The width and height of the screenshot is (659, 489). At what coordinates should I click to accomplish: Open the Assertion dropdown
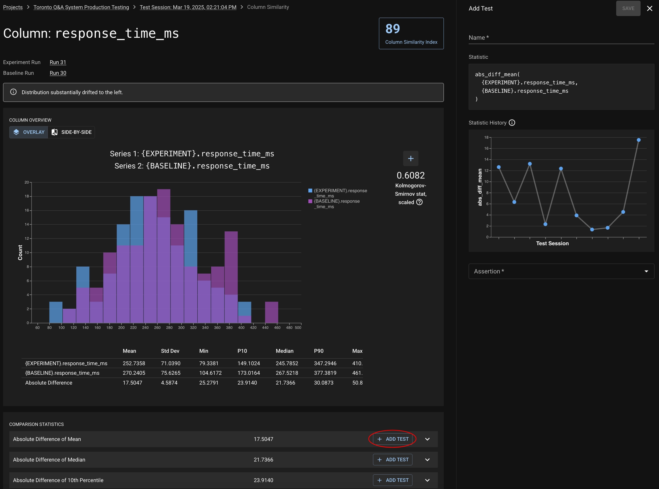coord(561,271)
